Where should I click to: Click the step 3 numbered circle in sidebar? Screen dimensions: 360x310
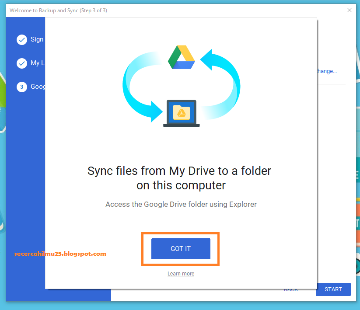click(21, 87)
